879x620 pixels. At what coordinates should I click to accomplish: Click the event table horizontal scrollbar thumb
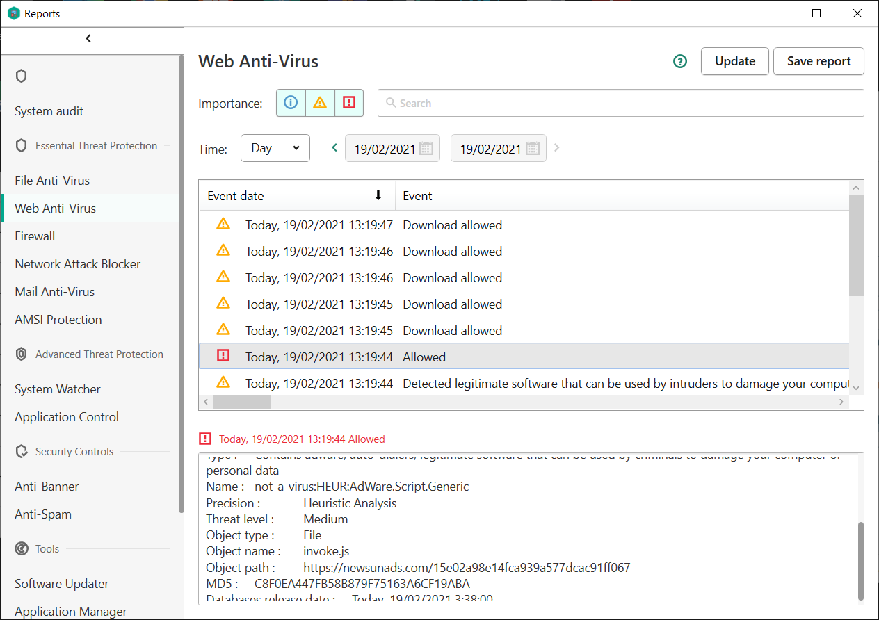(x=242, y=402)
